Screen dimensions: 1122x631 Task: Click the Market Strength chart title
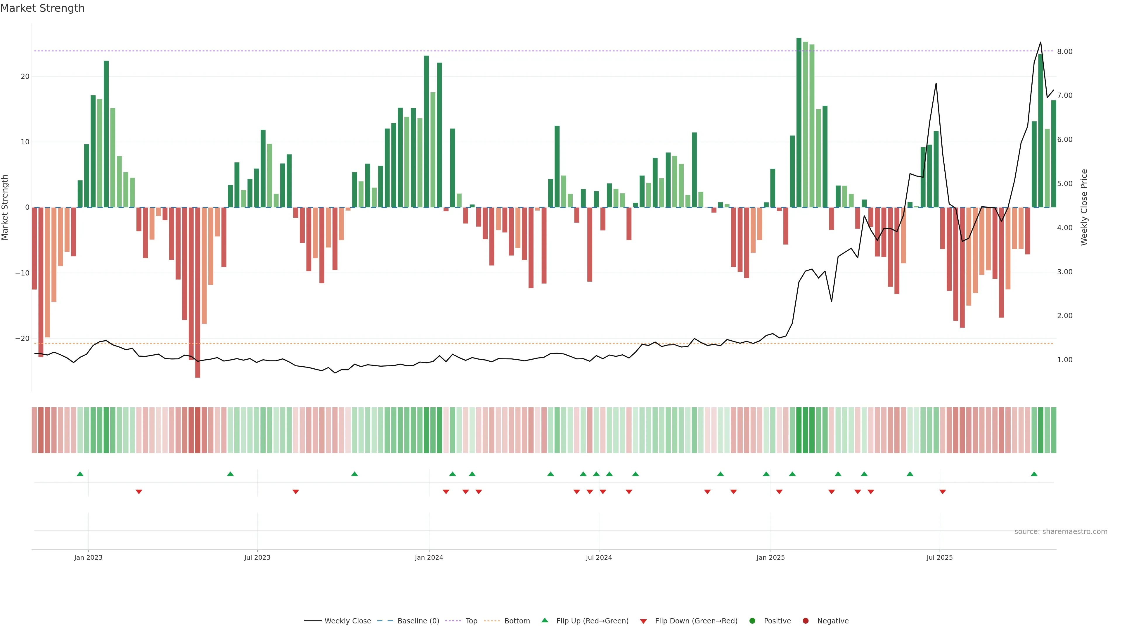tap(42, 8)
